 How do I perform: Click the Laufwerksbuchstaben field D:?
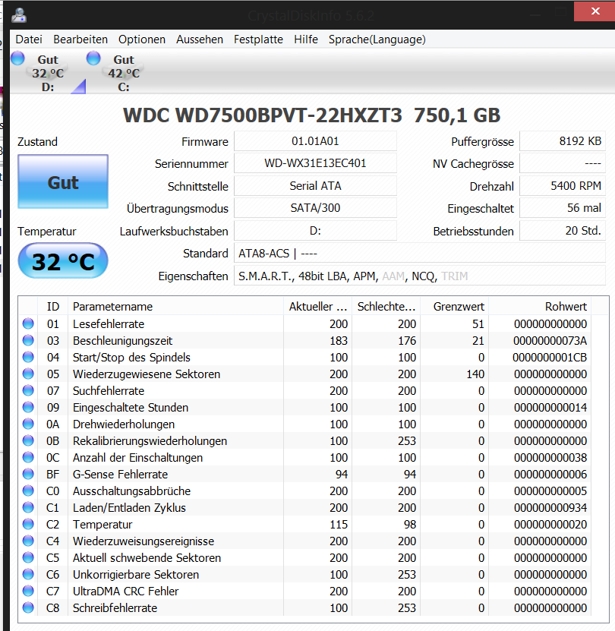(x=315, y=231)
